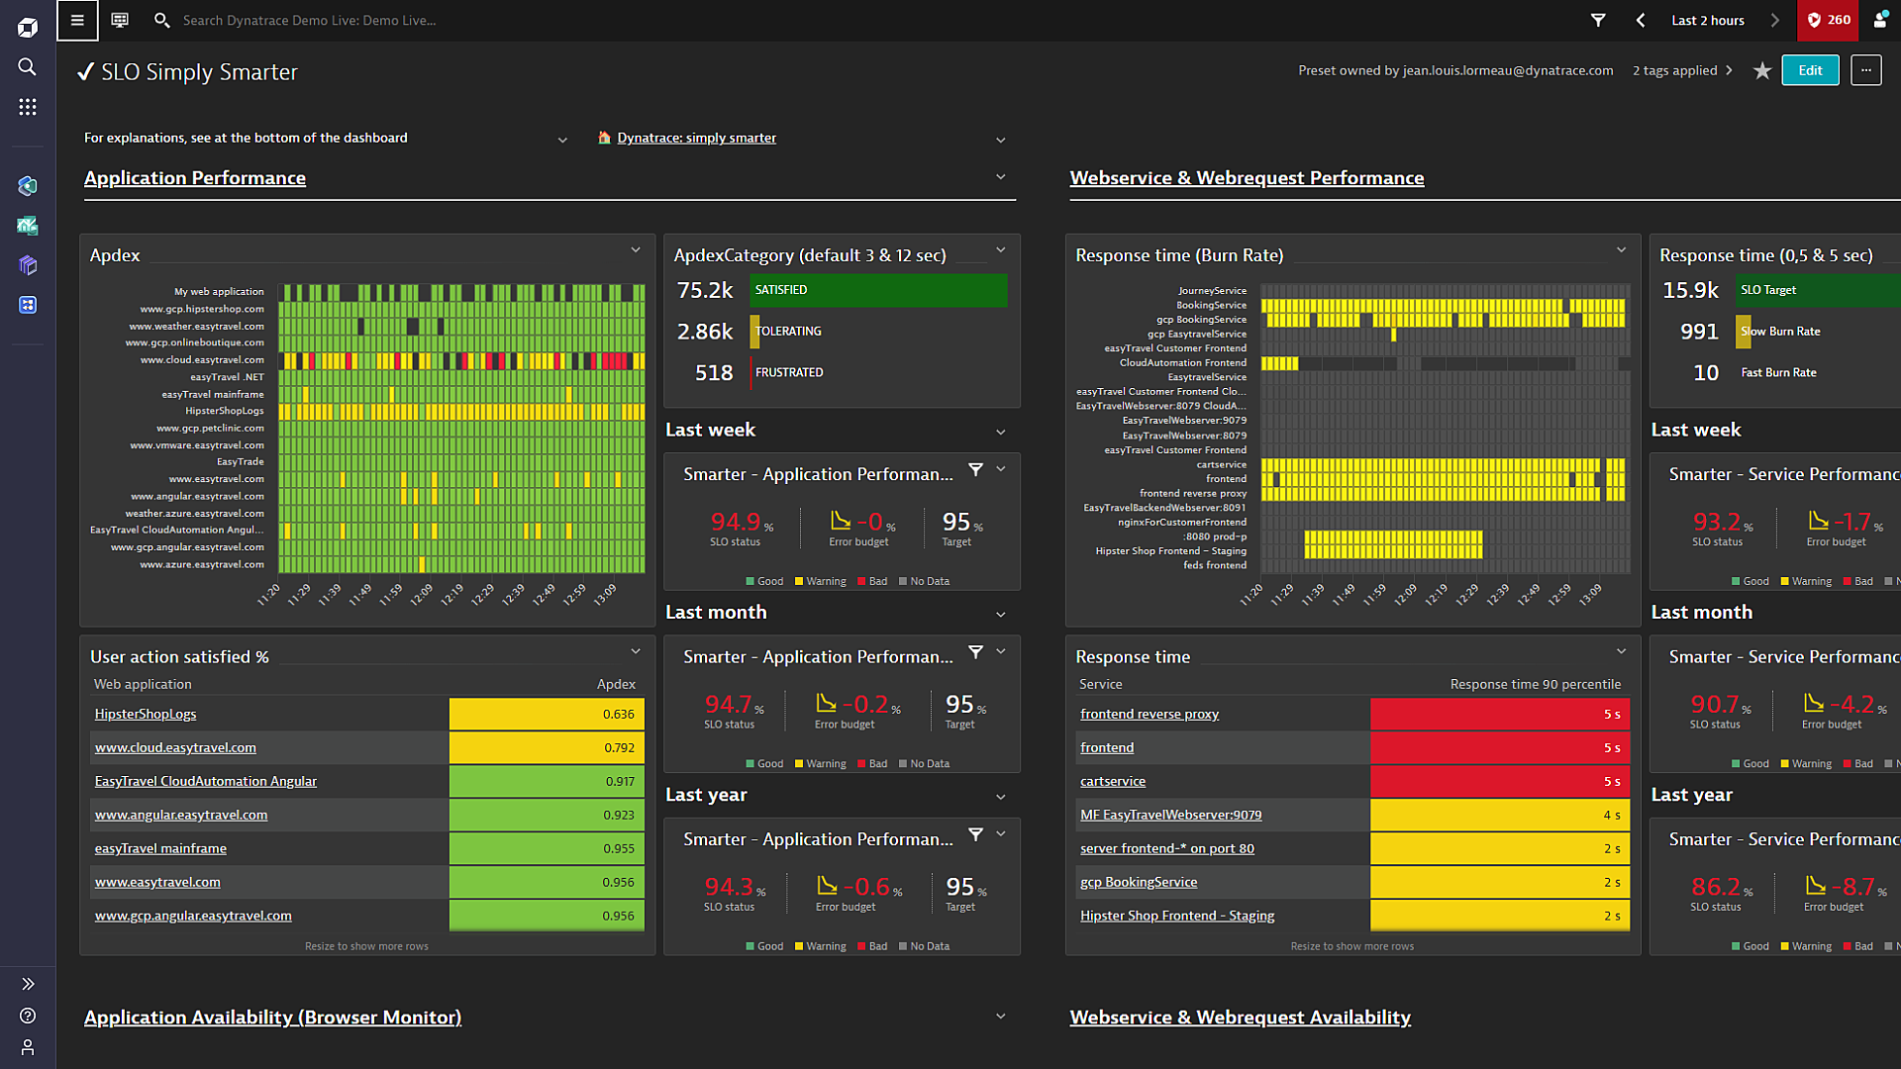
Task: Click the Edit button on the dashboard
Action: click(1811, 70)
